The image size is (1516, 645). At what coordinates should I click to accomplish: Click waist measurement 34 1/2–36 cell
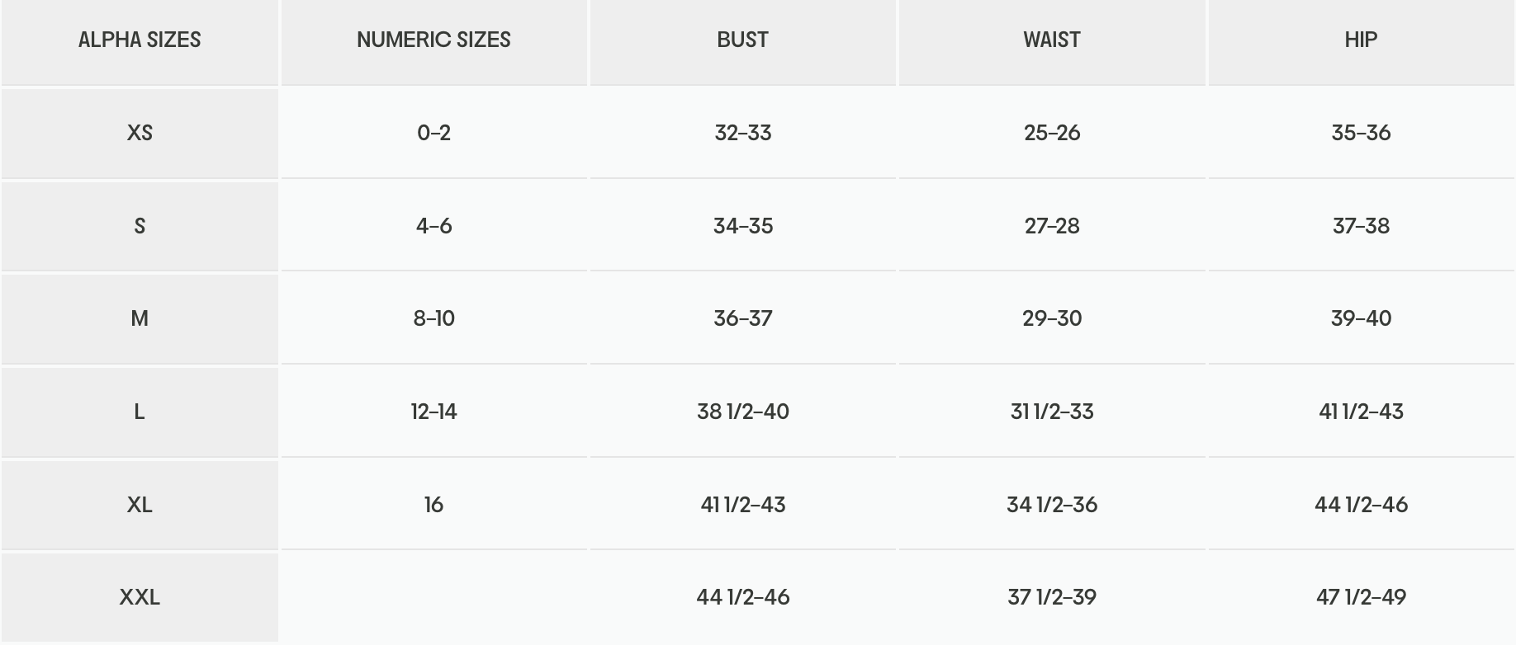point(1051,505)
